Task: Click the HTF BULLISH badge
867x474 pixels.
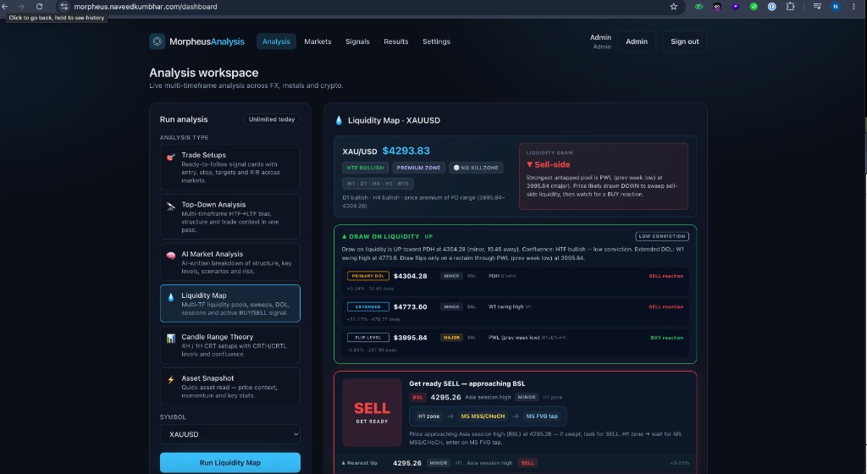Action: point(365,168)
